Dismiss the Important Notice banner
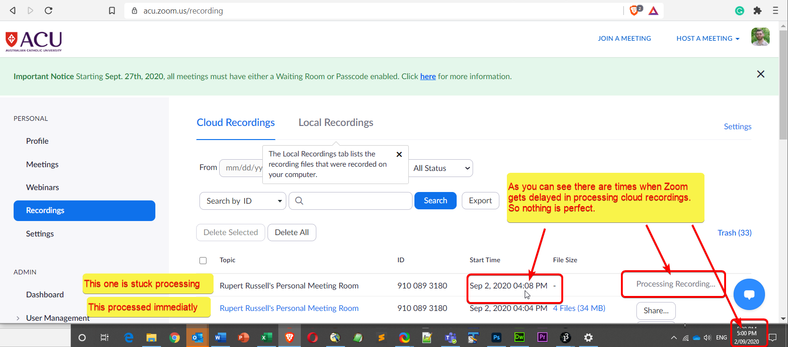 (x=761, y=74)
